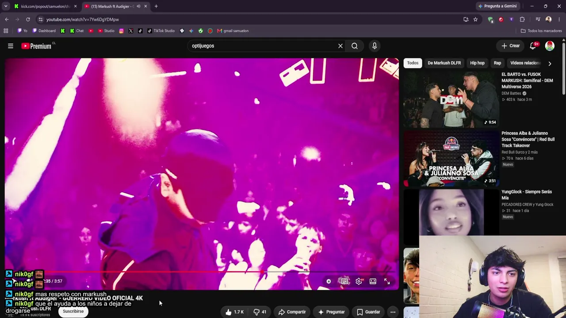
Task: Open the Extensions puzzle icon
Action: click(x=522, y=19)
